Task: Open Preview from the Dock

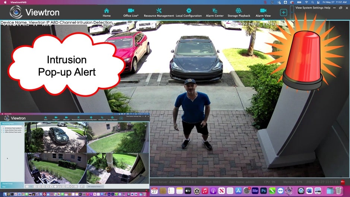Action: point(318,191)
